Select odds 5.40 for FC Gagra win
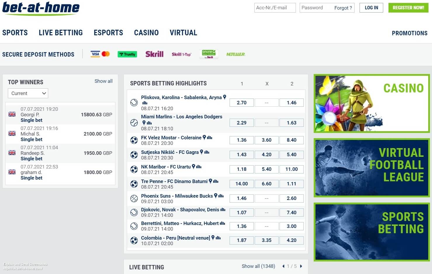The image size is (432, 274). (292, 154)
